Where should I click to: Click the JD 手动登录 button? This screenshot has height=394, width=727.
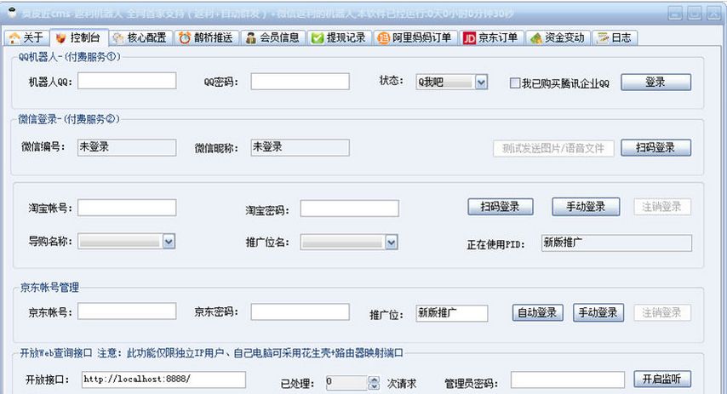[x=598, y=312]
